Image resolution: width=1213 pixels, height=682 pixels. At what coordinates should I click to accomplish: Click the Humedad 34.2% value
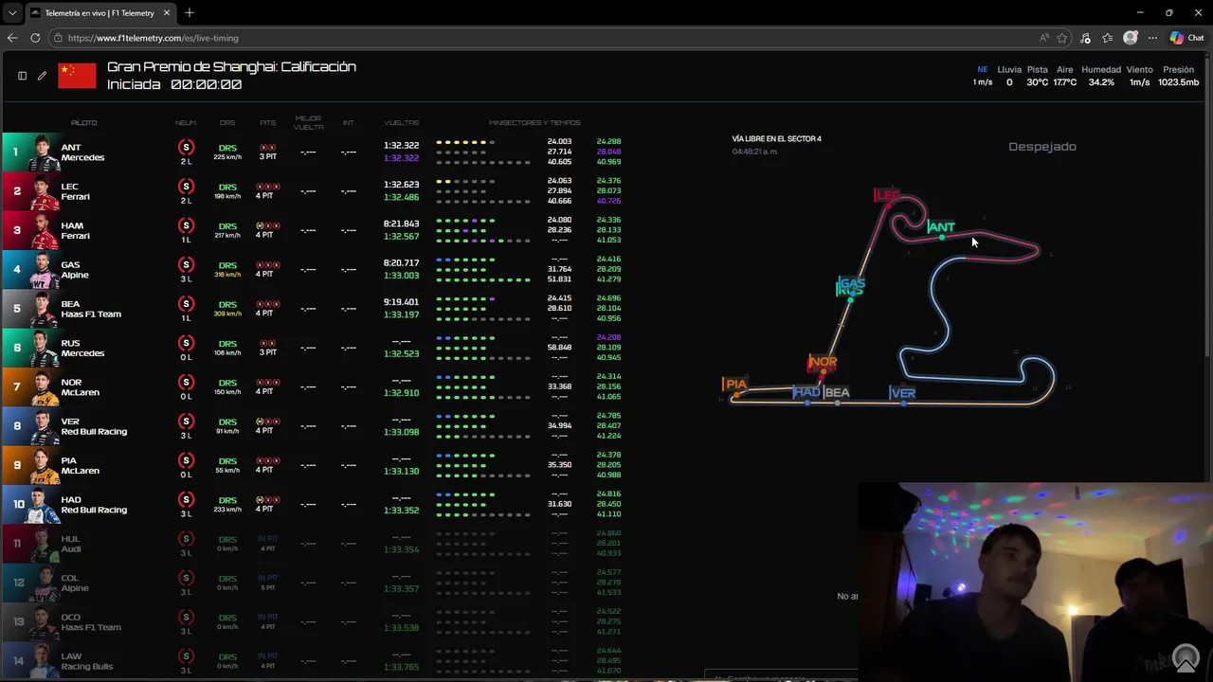click(x=1101, y=82)
